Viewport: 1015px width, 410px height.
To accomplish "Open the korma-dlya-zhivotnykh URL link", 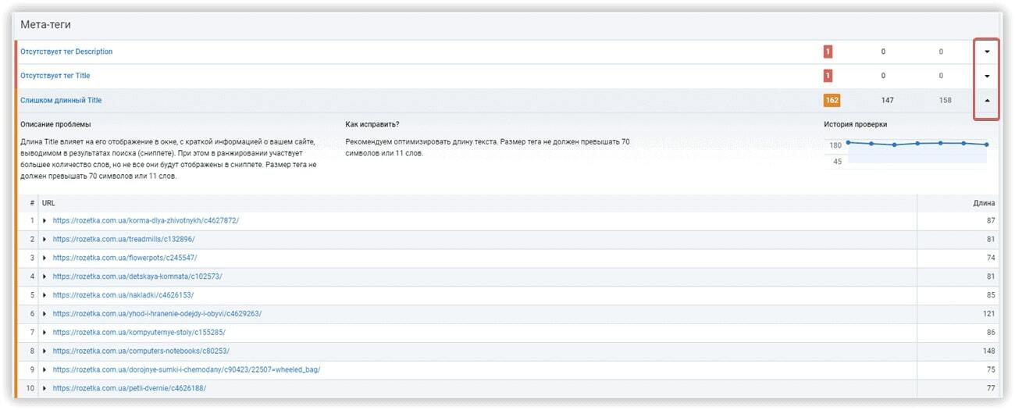I will click(146, 221).
